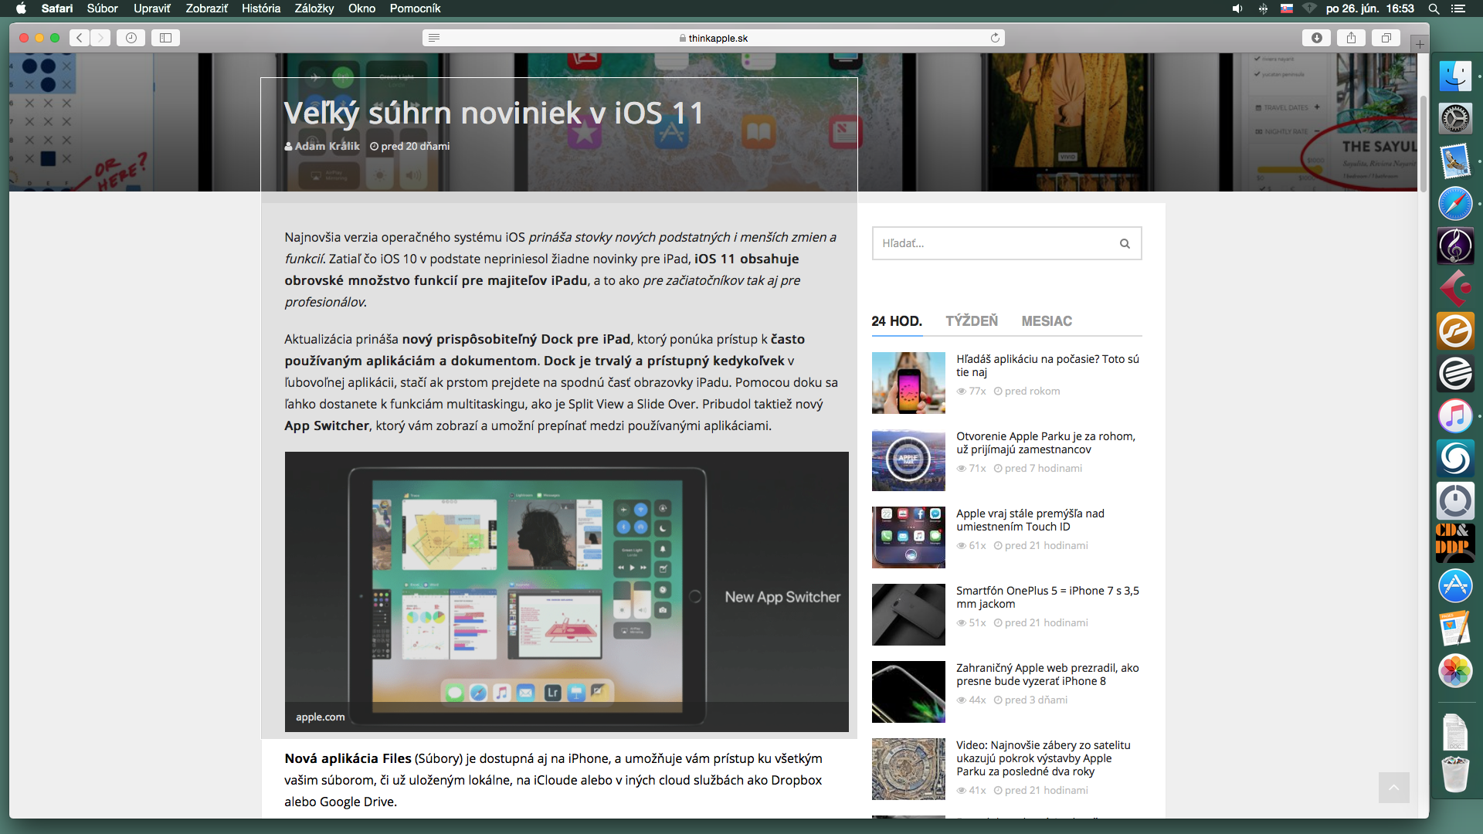The width and height of the screenshot is (1483, 834).
Task: Open the Zobraziť menu
Action: coord(206,8)
